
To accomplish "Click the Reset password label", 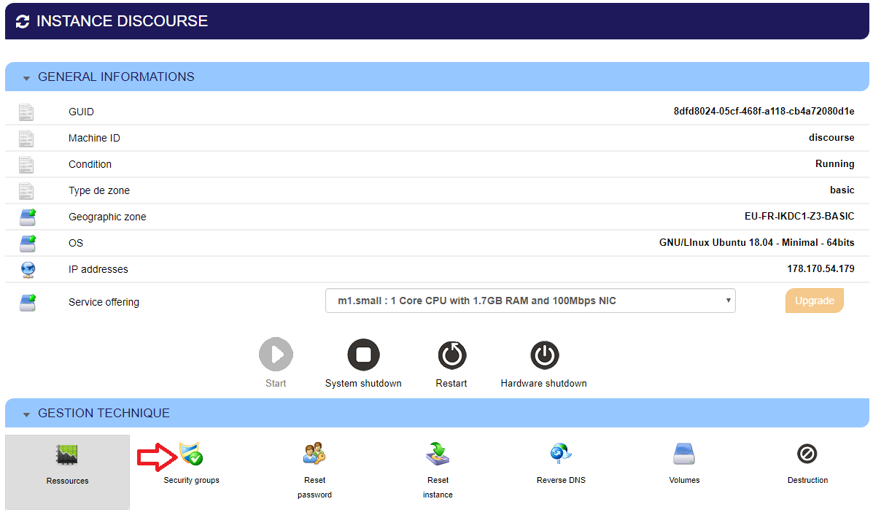I will point(314,487).
